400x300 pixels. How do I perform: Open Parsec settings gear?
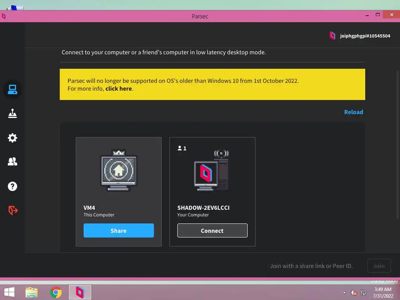click(x=12, y=138)
